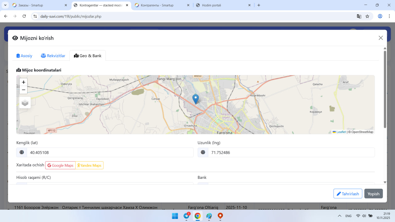Zoom out on the map
The image size is (395, 222).
point(23,90)
